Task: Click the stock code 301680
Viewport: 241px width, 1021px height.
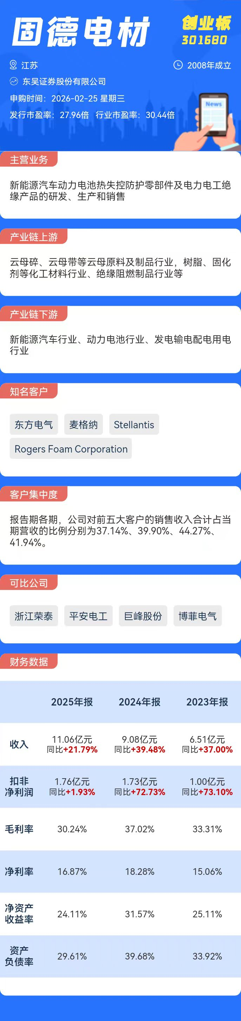Action: [x=204, y=40]
